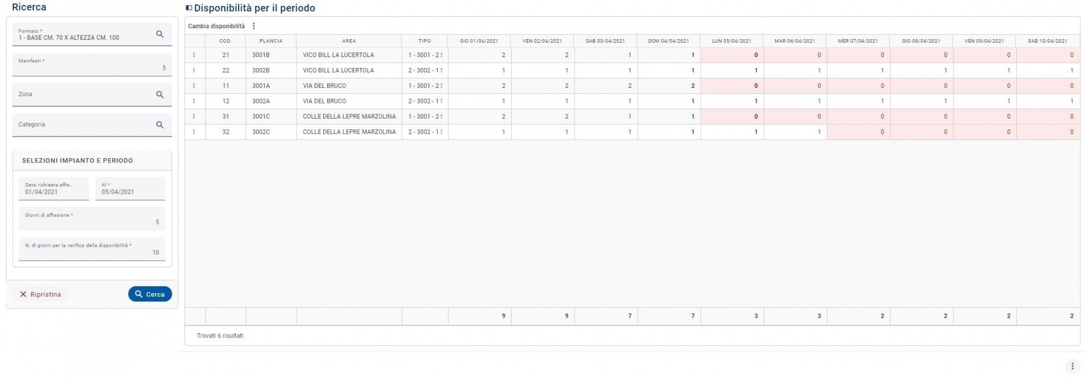Open the Zona lookup search icon

(160, 94)
